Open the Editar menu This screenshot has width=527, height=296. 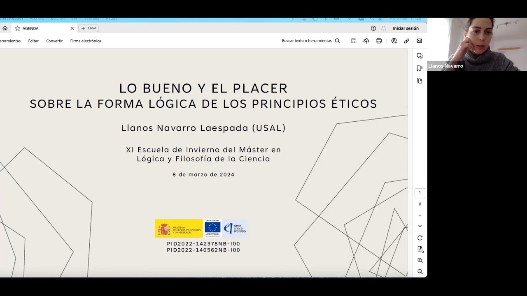tap(33, 41)
